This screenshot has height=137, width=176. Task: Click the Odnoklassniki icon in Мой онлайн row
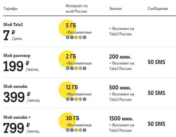[x=76, y=99]
